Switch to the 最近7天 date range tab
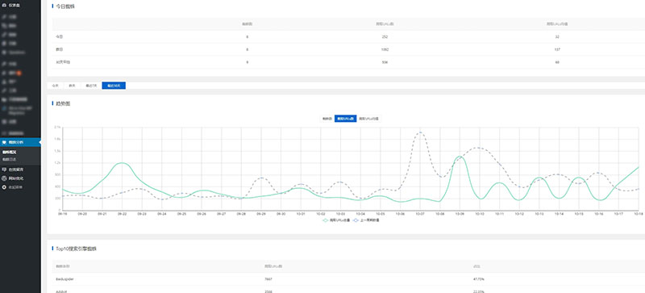Screen dimensions: 645x293 pos(91,86)
